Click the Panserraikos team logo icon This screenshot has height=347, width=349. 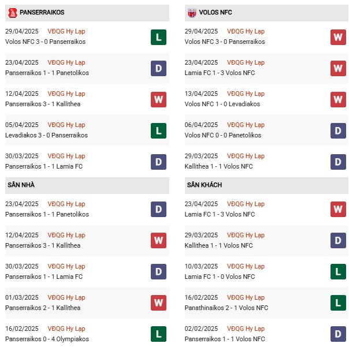pyautogui.click(x=12, y=12)
